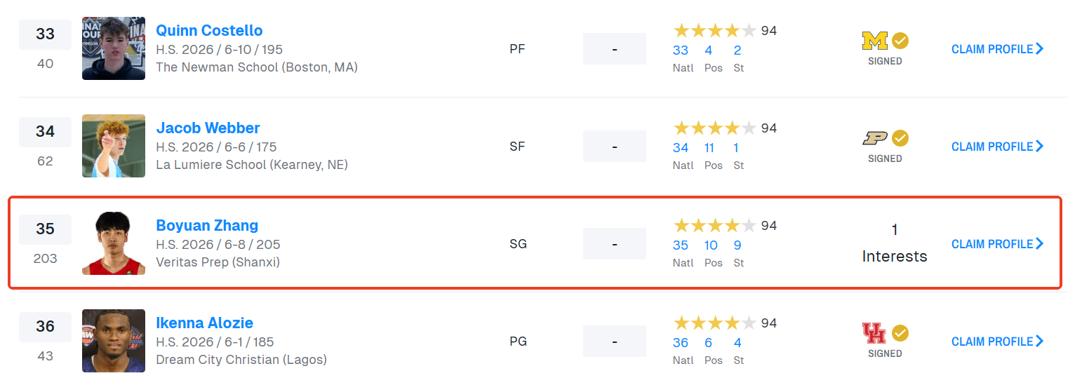Click Purdue logo for Jacob Webber

pos(874,139)
